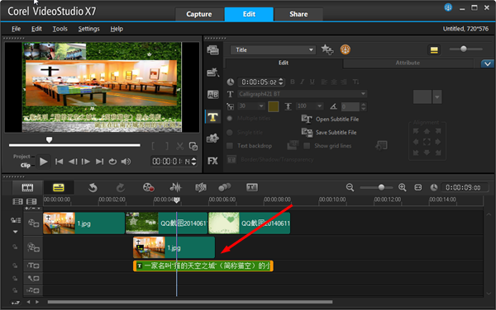Open Track Motion icon
496x310 pixels.
coord(225,188)
